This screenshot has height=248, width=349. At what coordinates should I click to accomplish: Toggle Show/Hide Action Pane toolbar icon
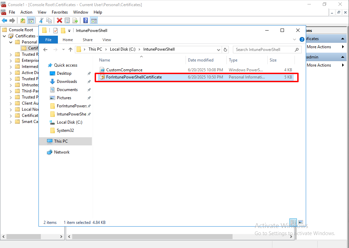(x=94, y=21)
